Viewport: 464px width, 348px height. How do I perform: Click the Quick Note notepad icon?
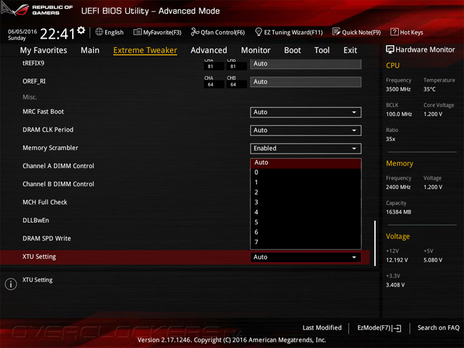[336, 32]
